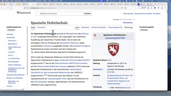Image resolution: width=171 pixels, height=96 pixels.
Task: Jump to Zweiter Weltkrieg section
Action: coord(14,65)
